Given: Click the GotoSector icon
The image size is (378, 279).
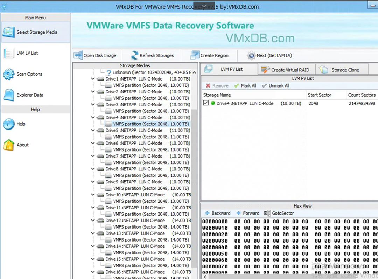Looking at the screenshot, I should click(x=267, y=213).
